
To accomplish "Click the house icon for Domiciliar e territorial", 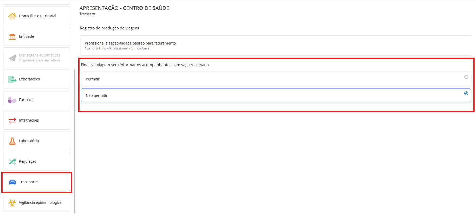I will click(x=12, y=16).
